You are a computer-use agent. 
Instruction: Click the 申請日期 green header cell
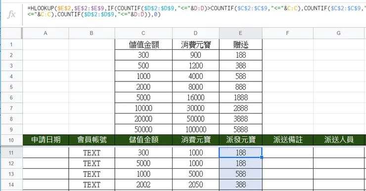tap(46, 140)
